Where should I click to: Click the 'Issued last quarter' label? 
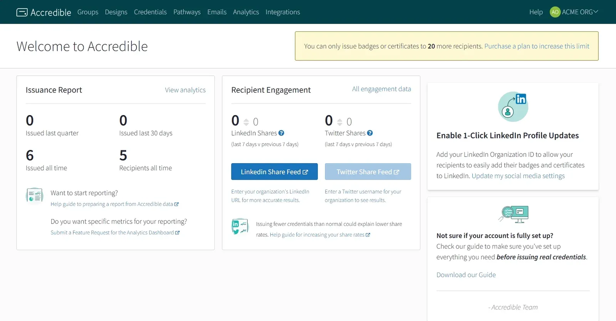pyautogui.click(x=52, y=133)
